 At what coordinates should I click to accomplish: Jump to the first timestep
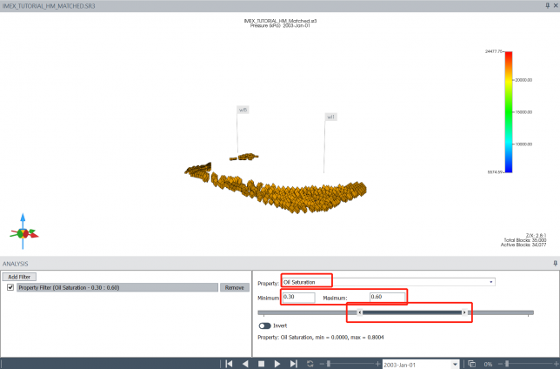(230, 363)
